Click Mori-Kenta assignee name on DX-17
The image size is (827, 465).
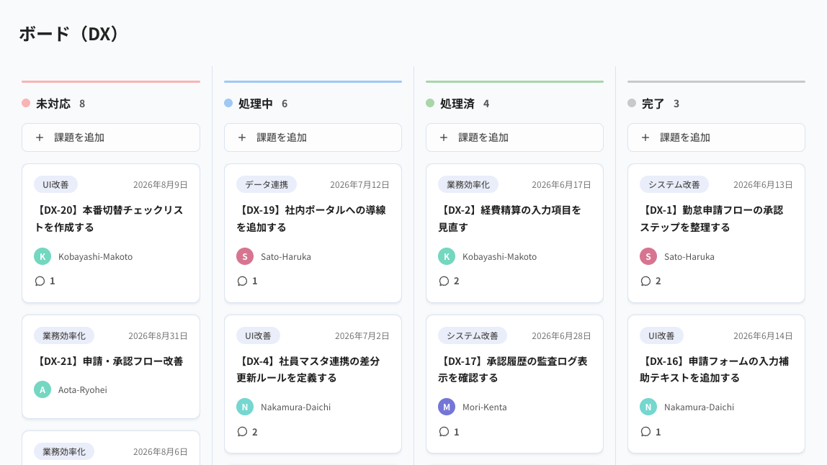485,407
